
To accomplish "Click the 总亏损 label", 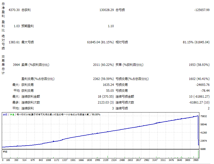I will pos(120,10).
